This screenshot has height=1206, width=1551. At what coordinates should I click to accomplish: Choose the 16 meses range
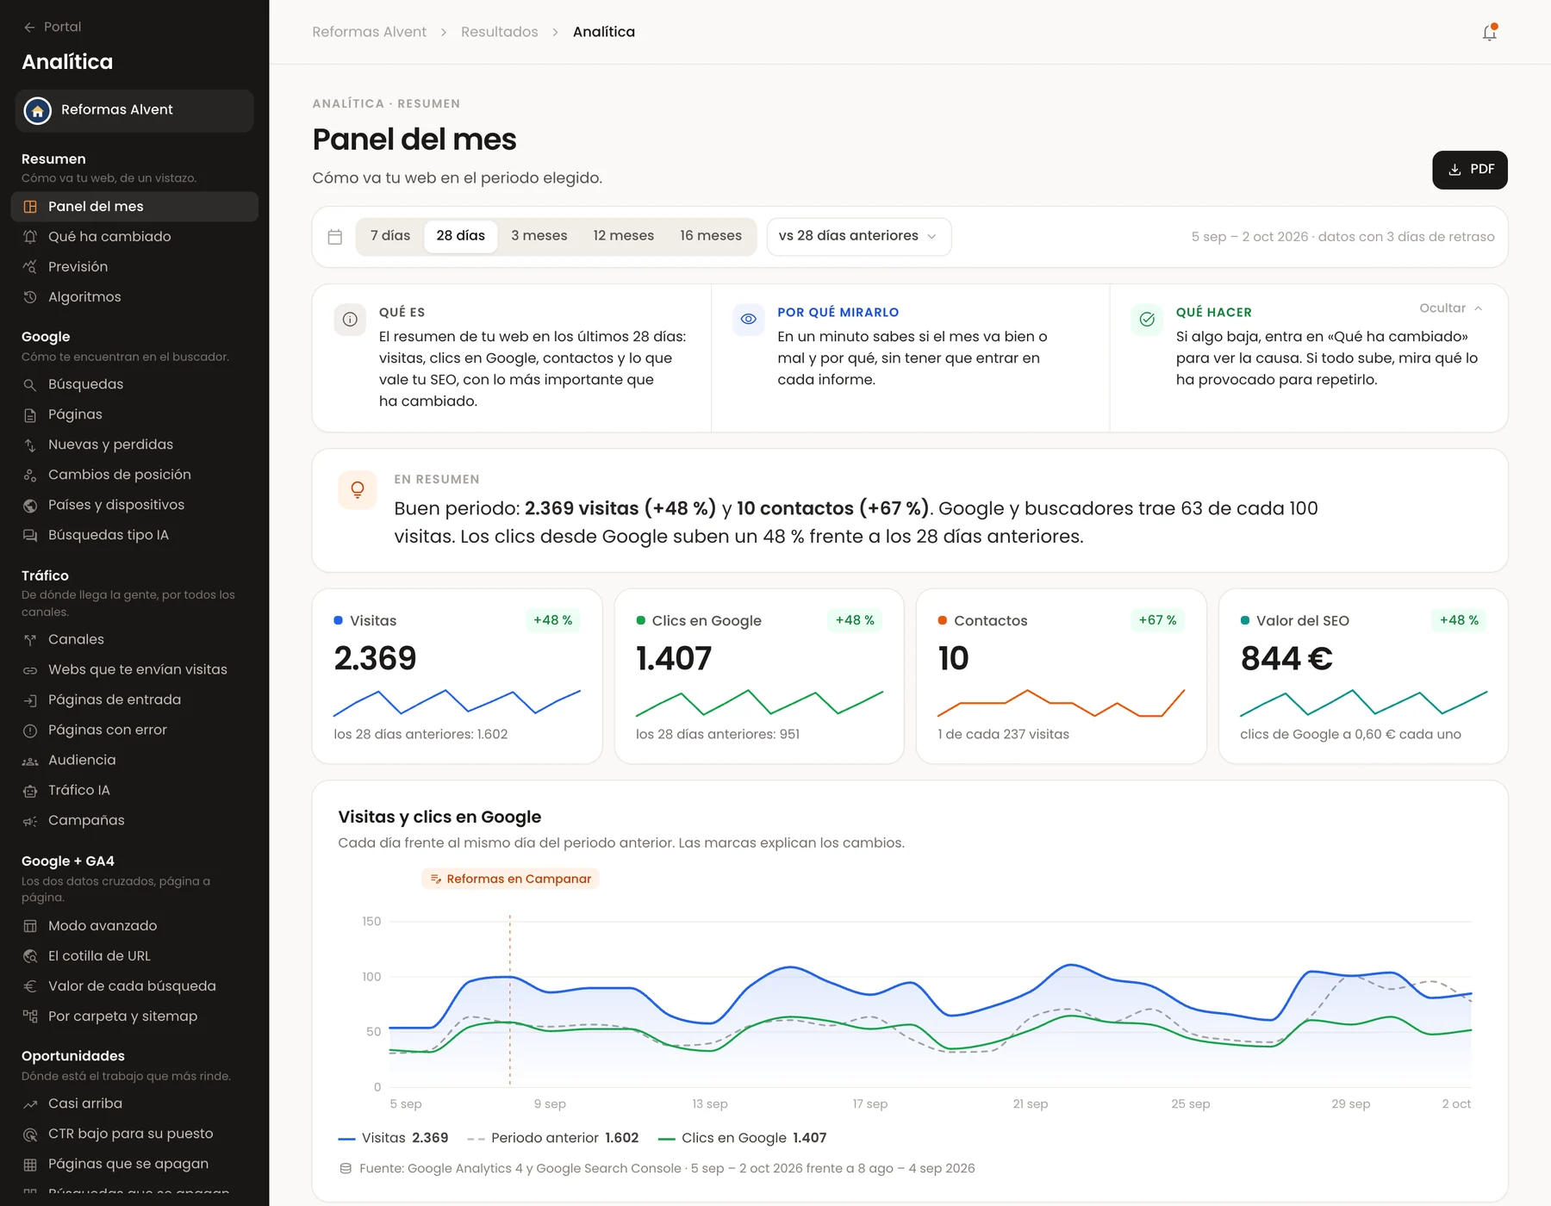[x=711, y=236]
